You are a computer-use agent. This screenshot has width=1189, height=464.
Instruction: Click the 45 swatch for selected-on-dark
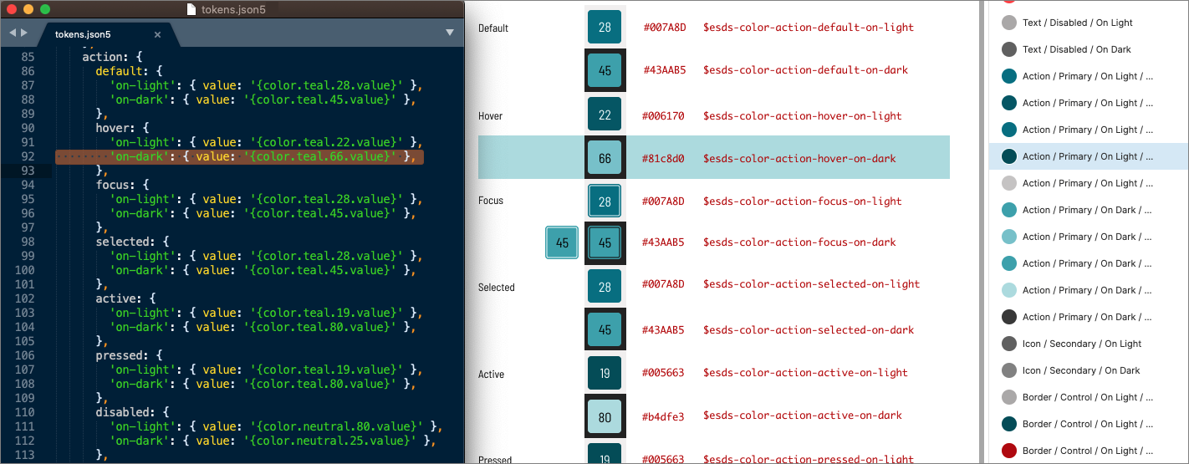coord(605,330)
